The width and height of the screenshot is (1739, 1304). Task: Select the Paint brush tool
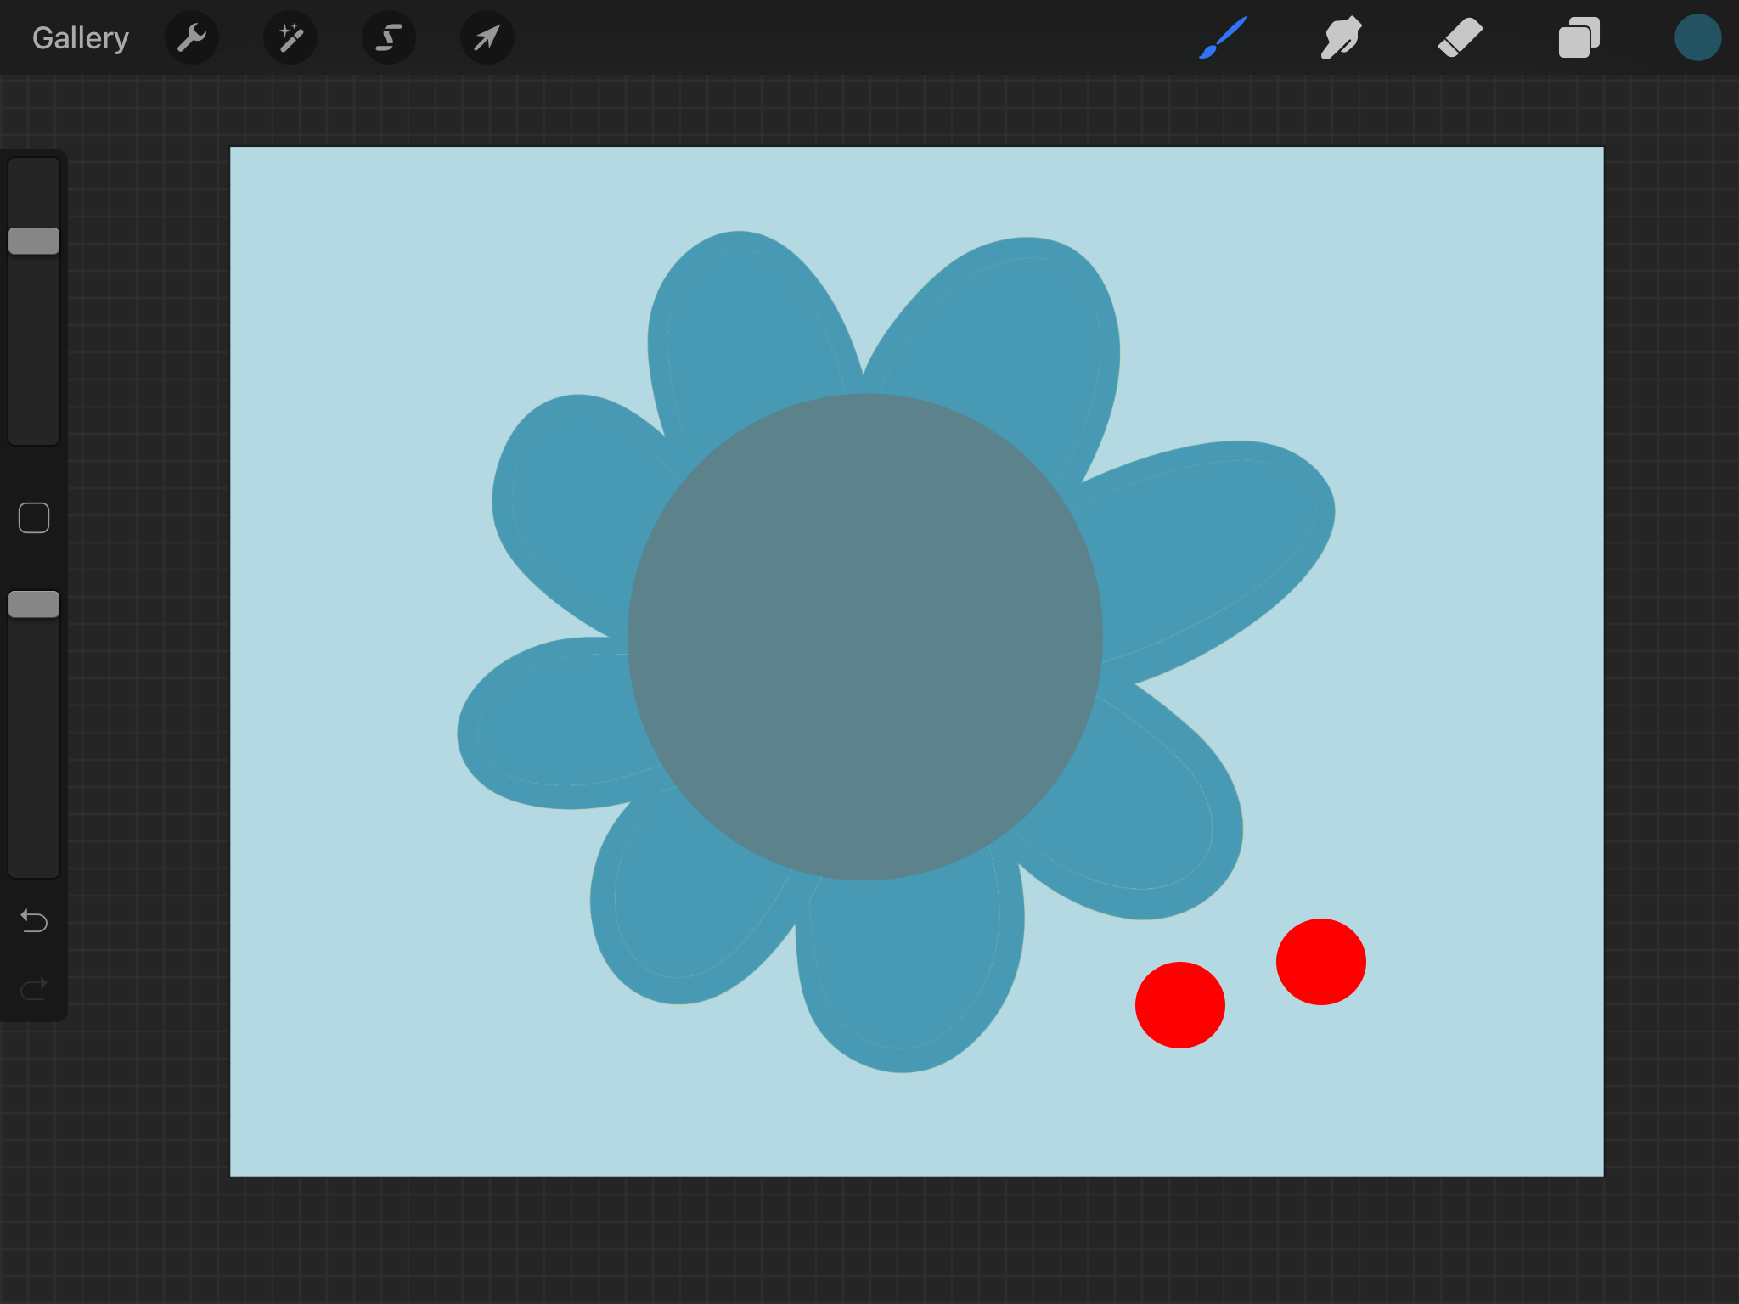click(1223, 38)
